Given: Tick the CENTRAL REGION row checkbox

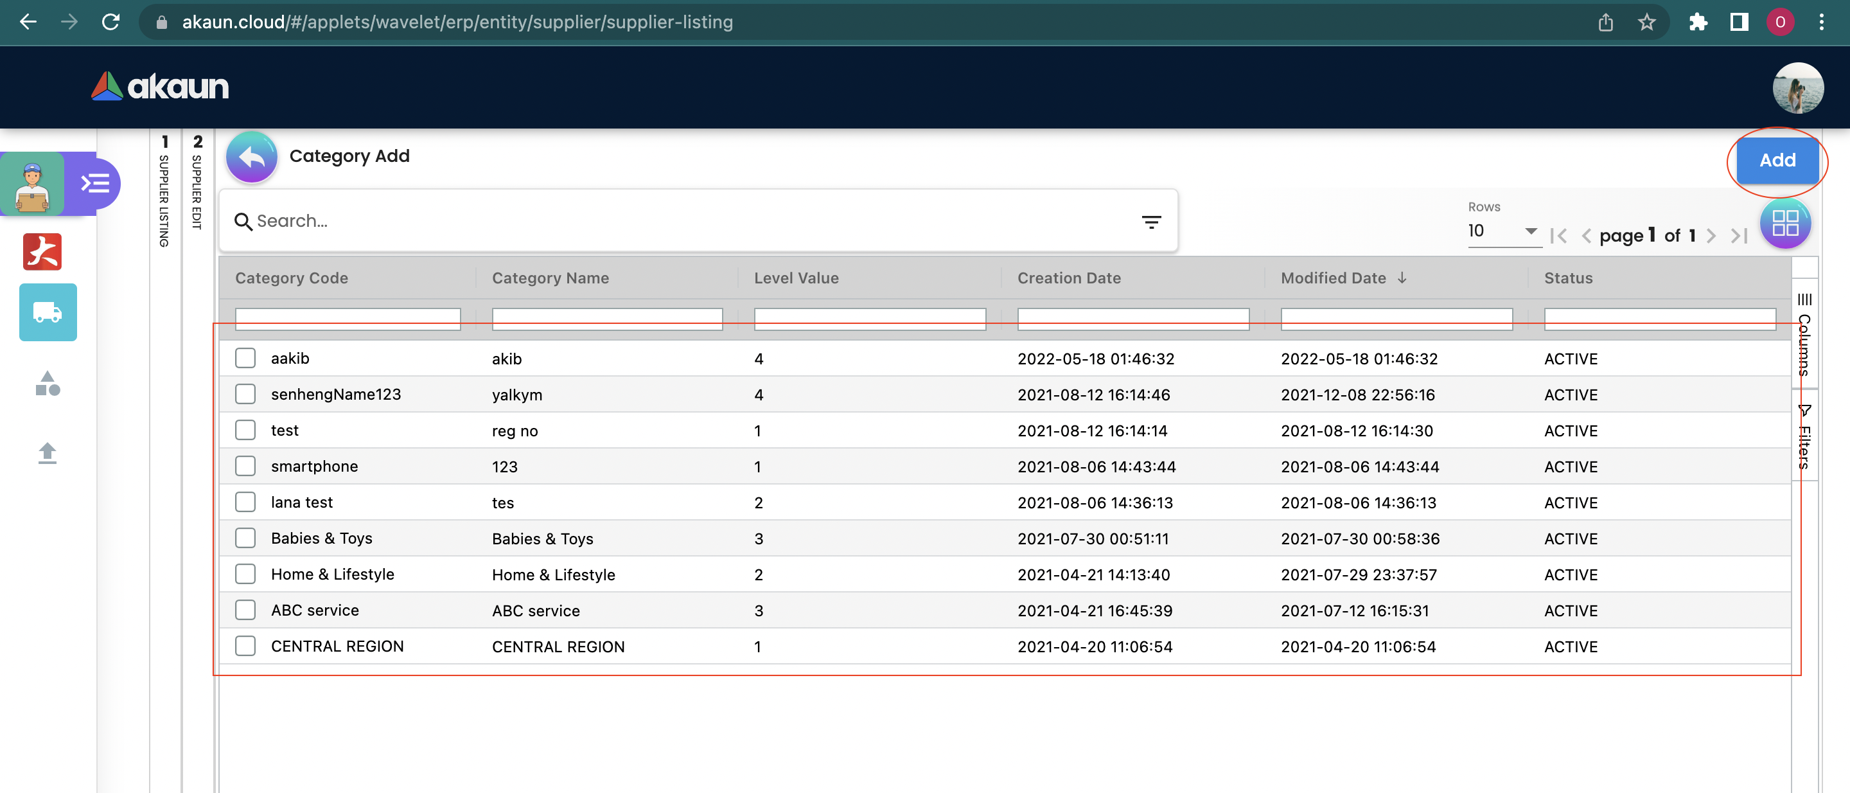Looking at the screenshot, I should 245,646.
